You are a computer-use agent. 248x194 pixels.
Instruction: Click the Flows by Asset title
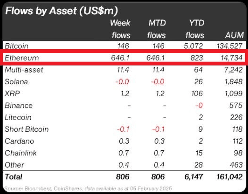(x=62, y=11)
